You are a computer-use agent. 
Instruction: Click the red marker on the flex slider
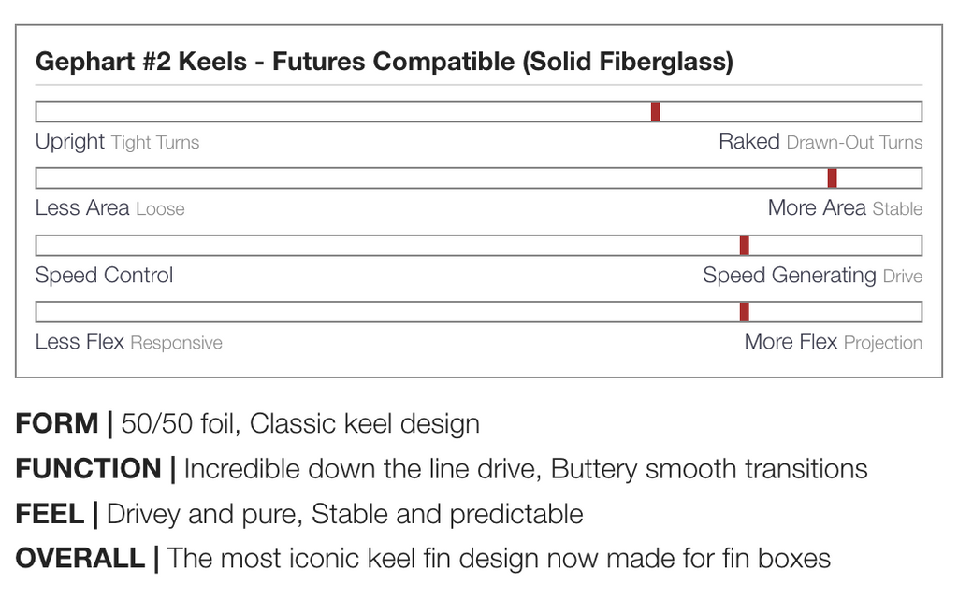point(744,312)
